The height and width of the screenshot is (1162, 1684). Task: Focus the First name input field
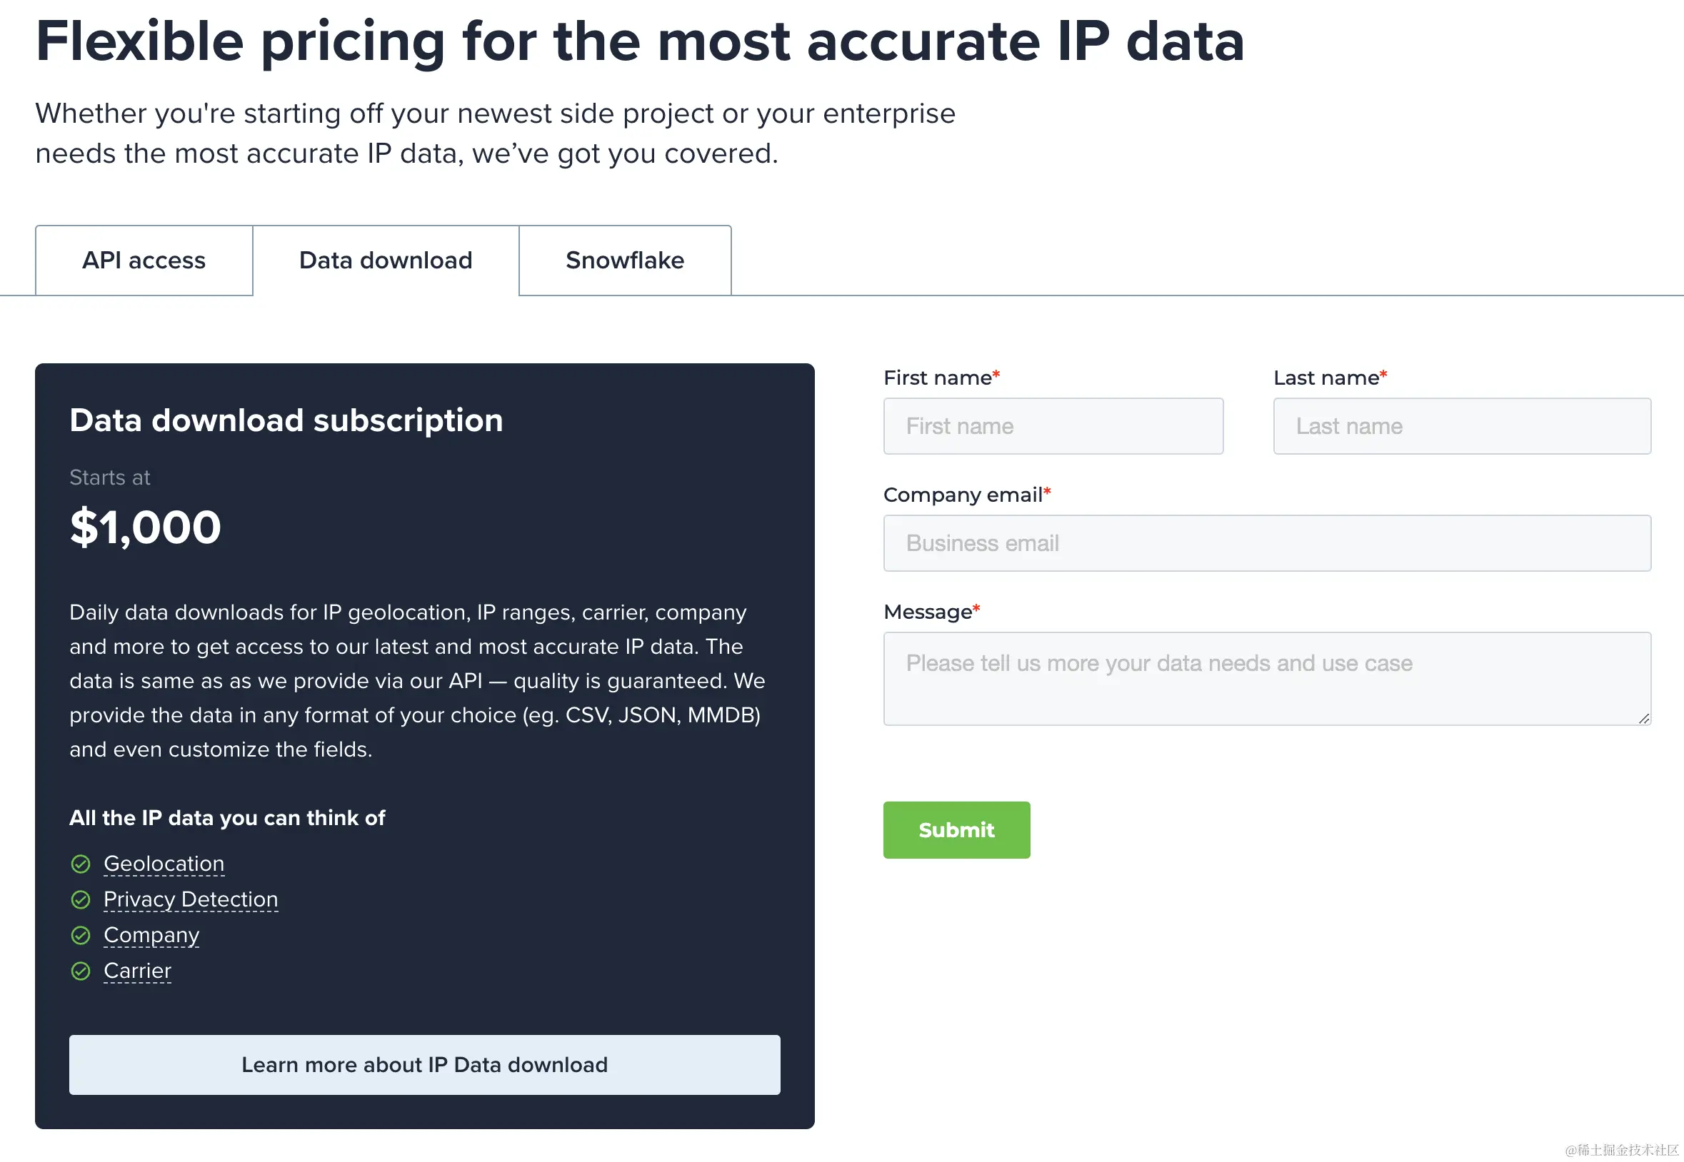click(x=1053, y=426)
